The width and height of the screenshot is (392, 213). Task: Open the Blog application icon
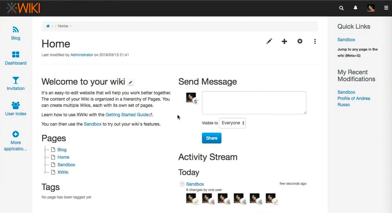coord(16,30)
